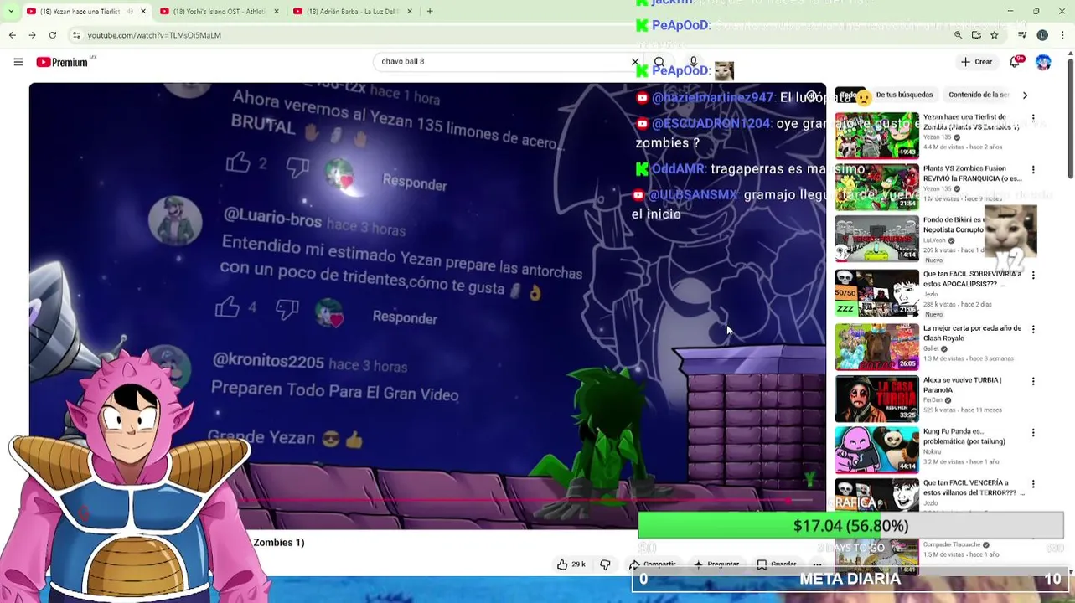Viewport: 1075px width, 603px height.
Task: Open options for Que tan FACIL VENCERÍA video
Action: click(1033, 484)
